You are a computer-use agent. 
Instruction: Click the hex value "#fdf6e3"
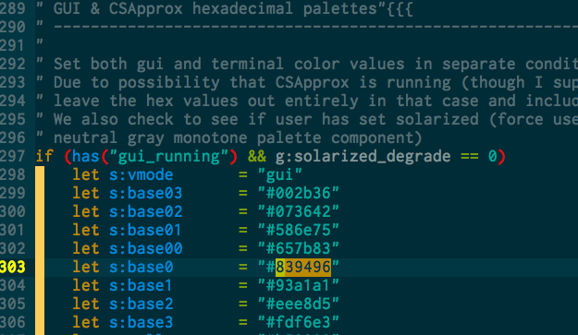click(298, 322)
